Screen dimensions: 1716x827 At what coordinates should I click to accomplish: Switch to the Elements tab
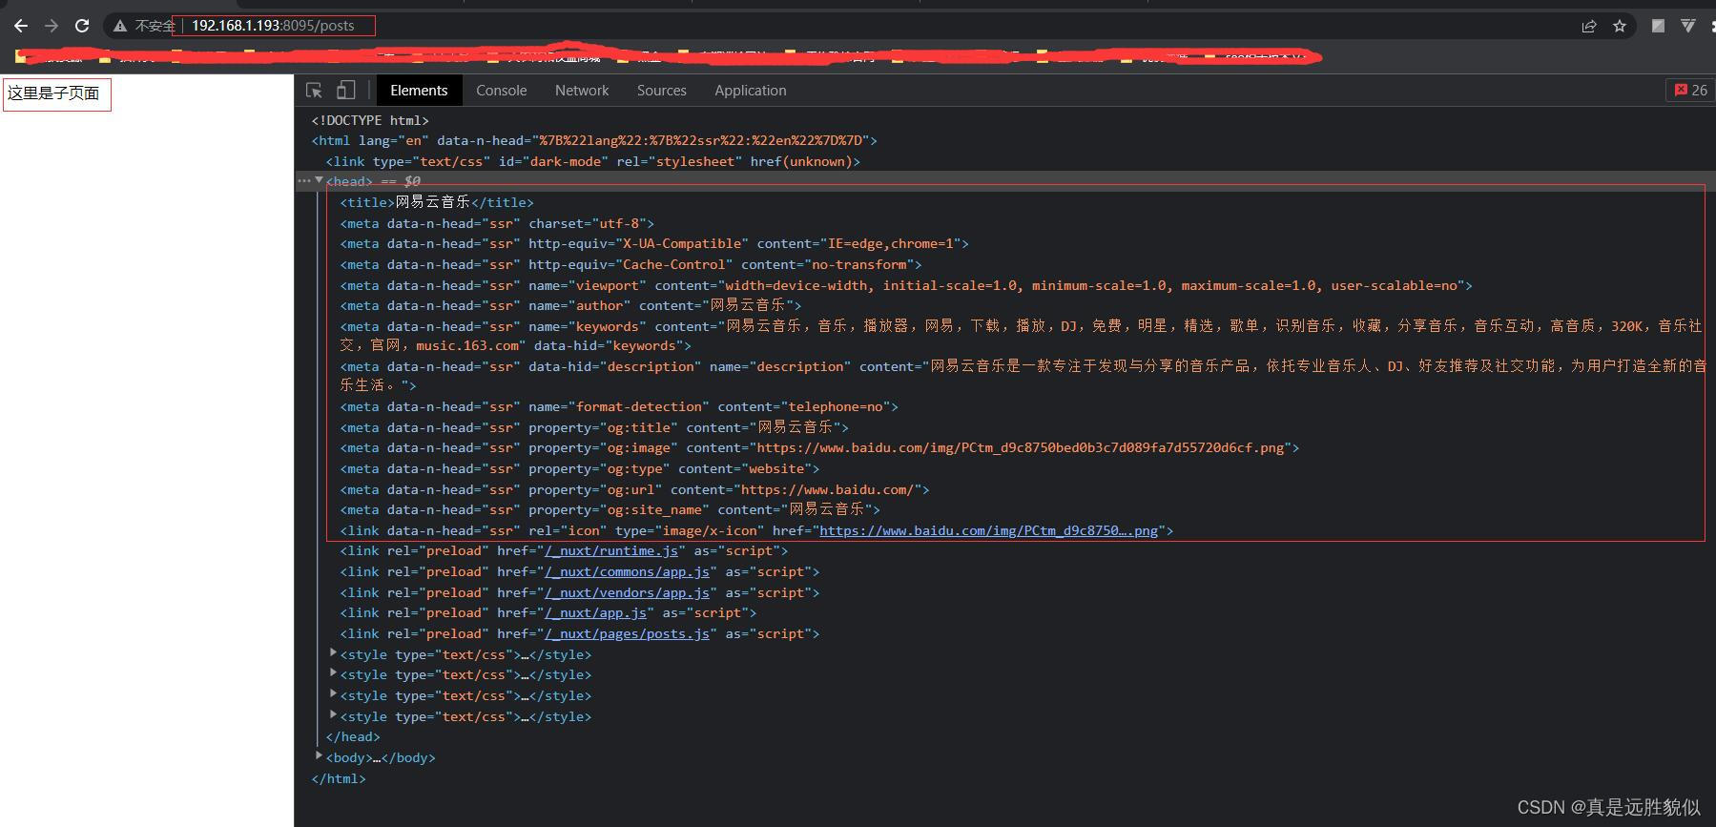tap(419, 90)
